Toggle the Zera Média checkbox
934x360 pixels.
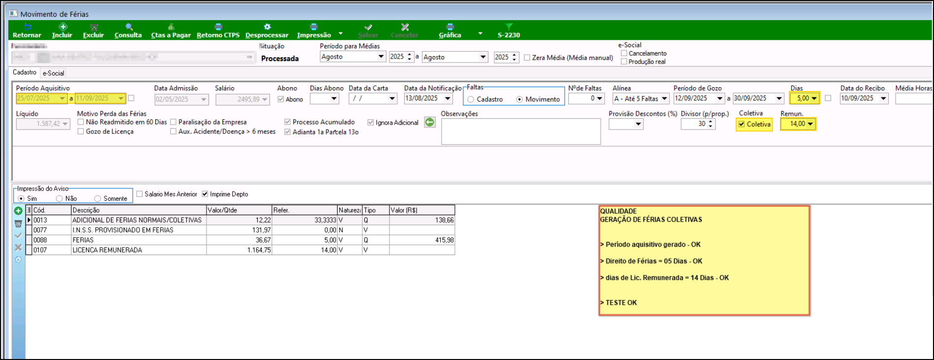point(527,58)
